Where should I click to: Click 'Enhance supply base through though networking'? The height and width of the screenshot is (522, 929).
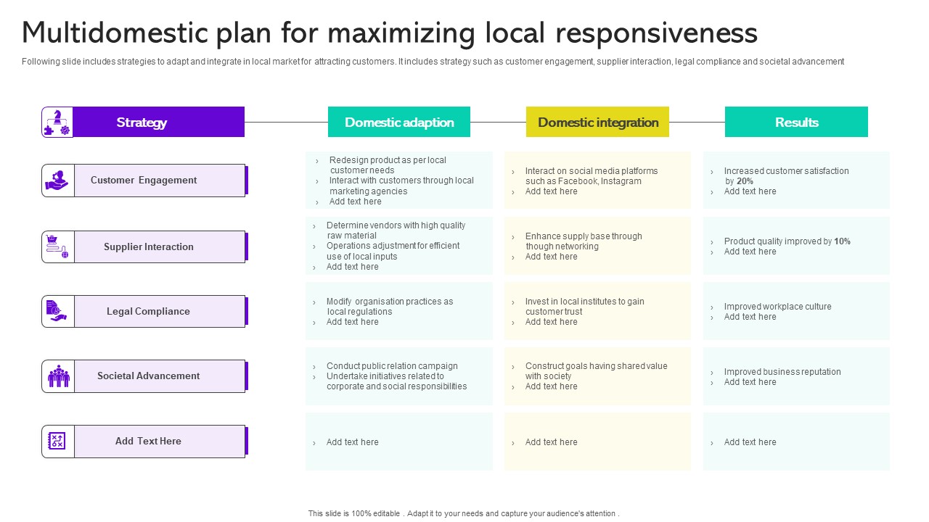(584, 241)
